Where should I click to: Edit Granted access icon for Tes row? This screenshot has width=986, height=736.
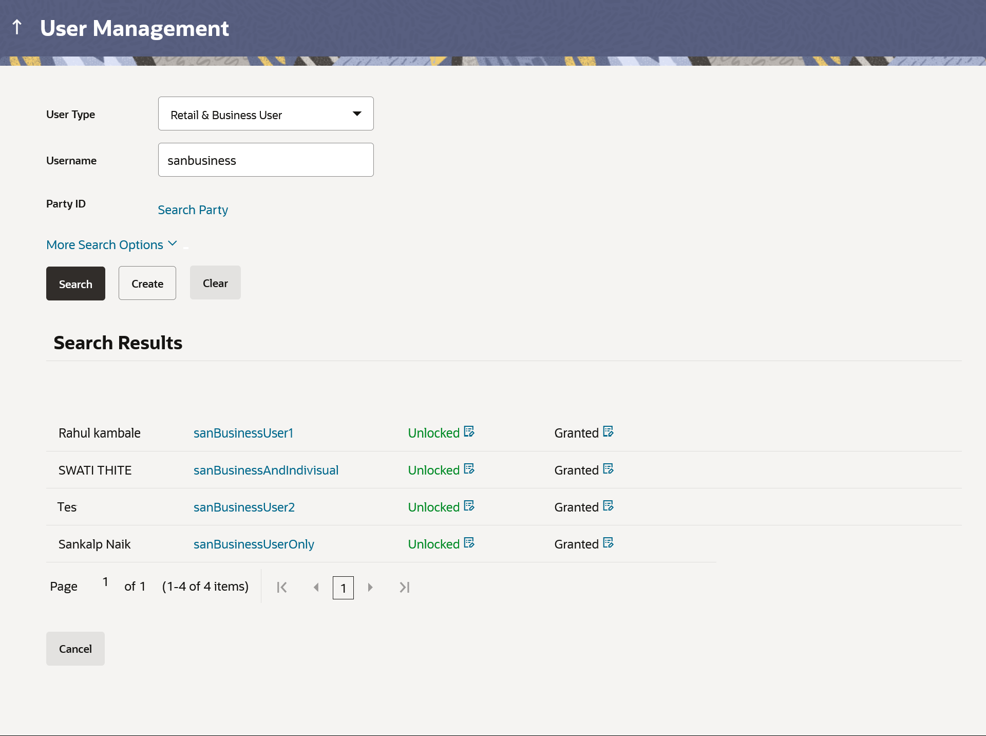coord(608,505)
